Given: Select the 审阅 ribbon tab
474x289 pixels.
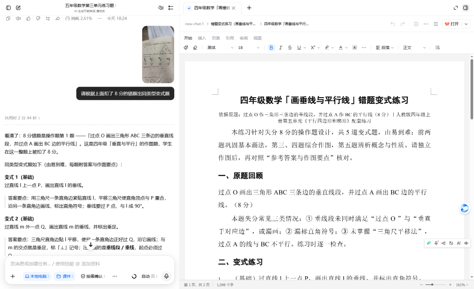Looking at the screenshot, I should coord(244,38).
